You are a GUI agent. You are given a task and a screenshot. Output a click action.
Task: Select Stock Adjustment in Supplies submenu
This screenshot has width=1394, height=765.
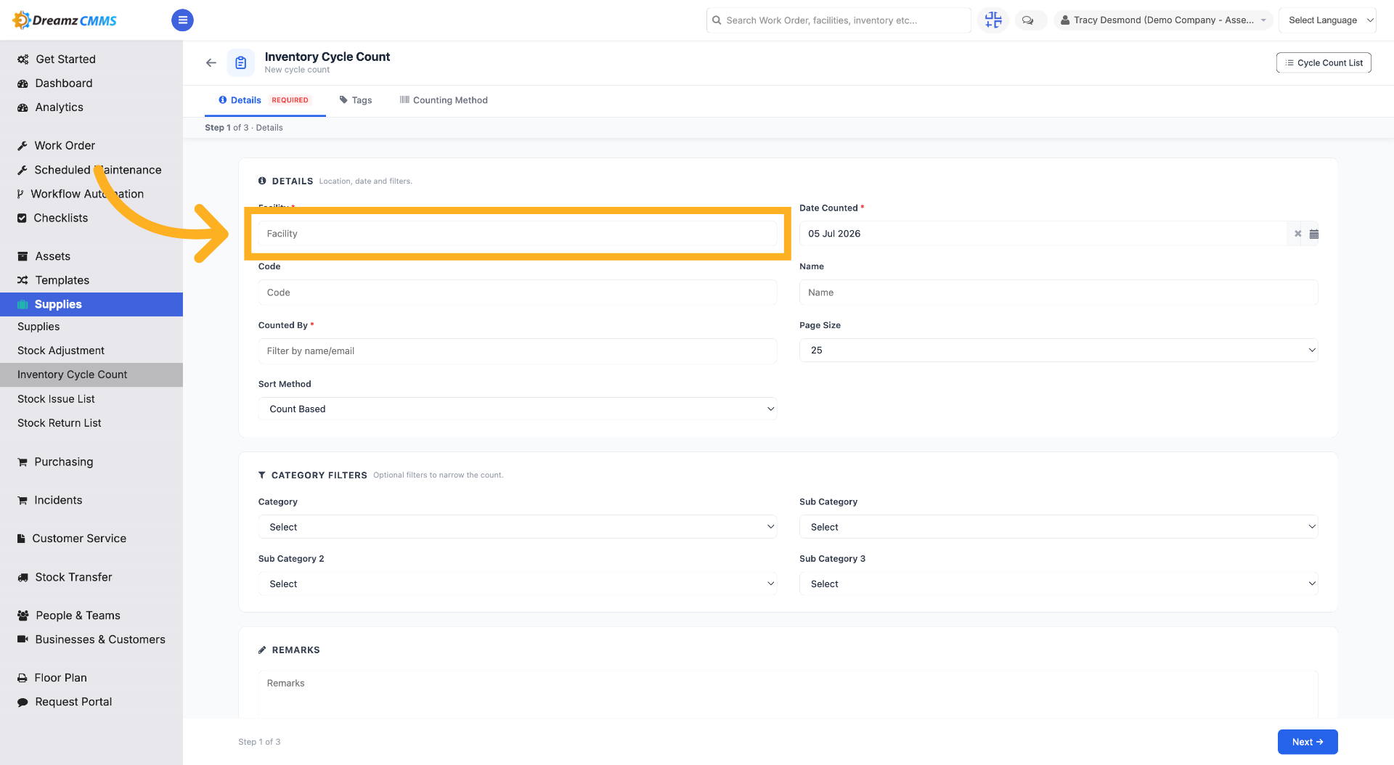click(x=61, y=351)
